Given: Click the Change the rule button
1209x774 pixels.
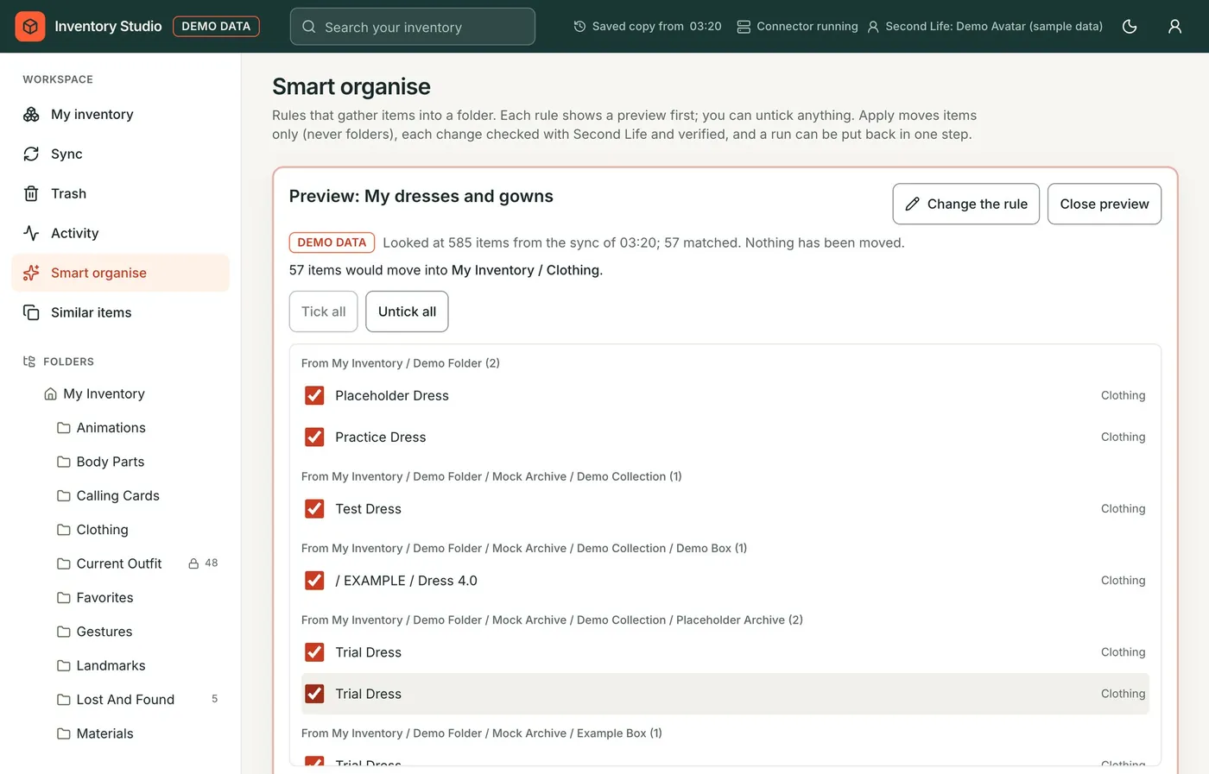Looking at the screenshot, I should click(x=966, y=204).
